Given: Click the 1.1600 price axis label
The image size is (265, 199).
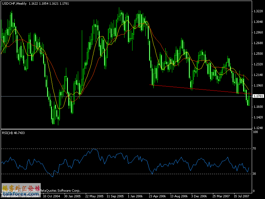Looking at the screenshot, I should click(x=257, y=106).
